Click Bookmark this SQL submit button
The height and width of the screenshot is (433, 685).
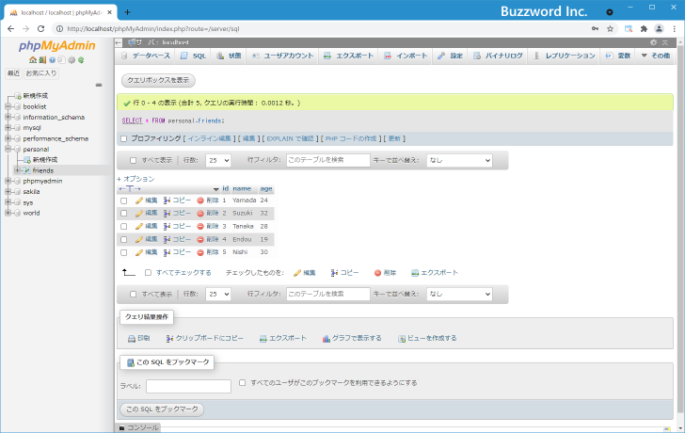(162, 409)
